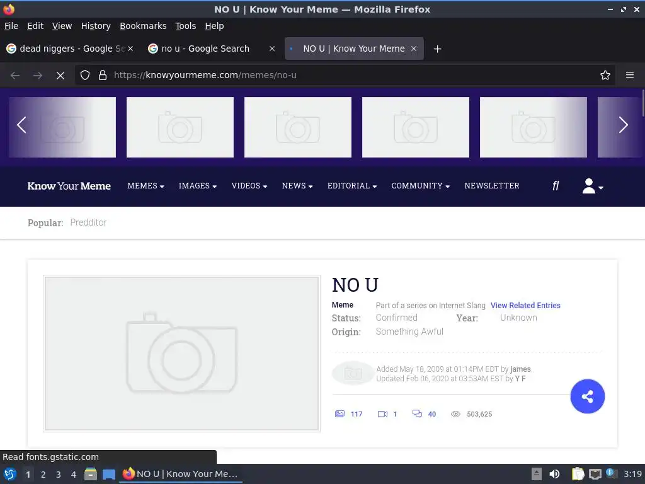Open the Something Awful origin link
The width and height of the screenshot is (645, 484).
(x=409, y=331)
